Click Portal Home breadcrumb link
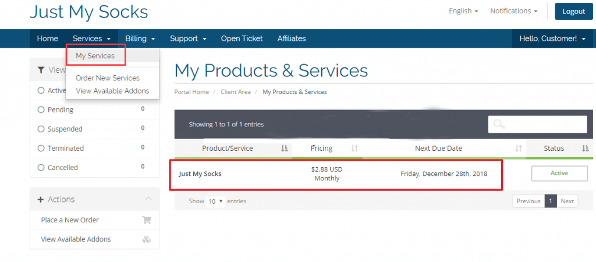 click(191, 91)
